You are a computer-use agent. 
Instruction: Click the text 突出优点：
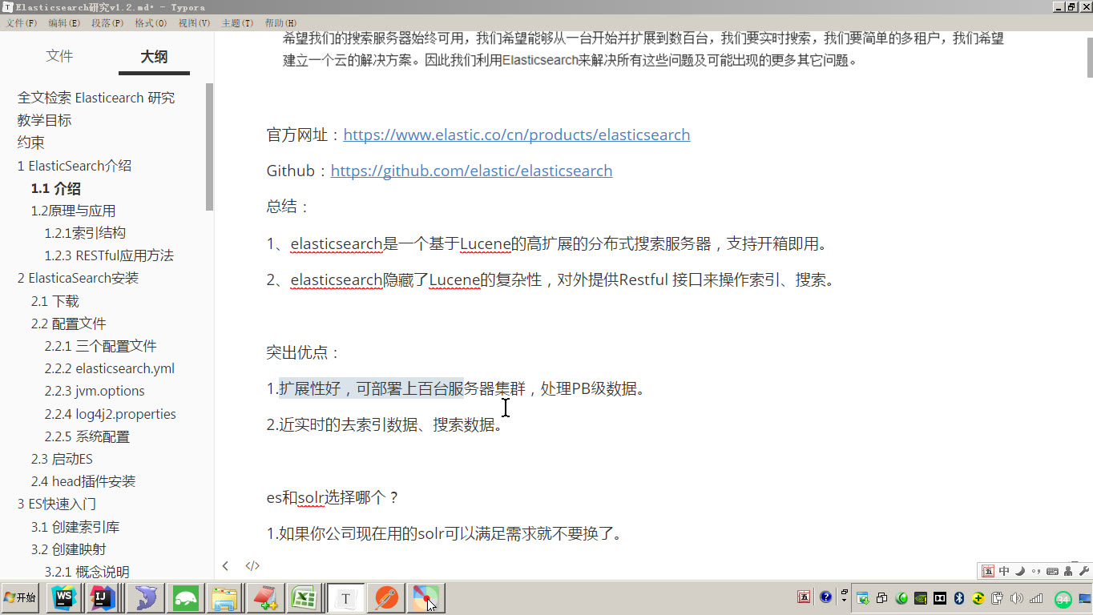[x=304, y=352]
